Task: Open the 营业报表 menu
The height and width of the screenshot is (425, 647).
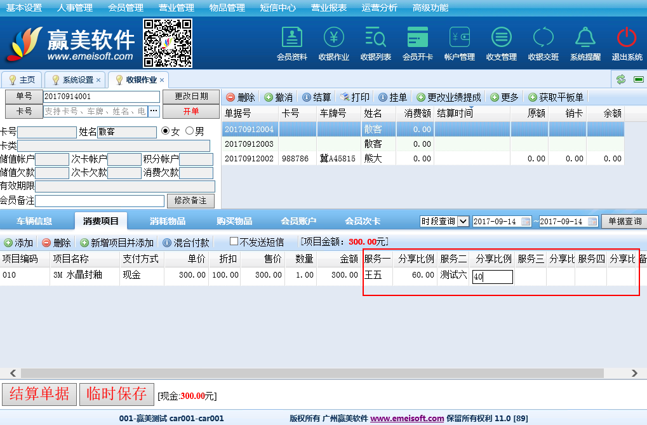Action: [328, 8]
